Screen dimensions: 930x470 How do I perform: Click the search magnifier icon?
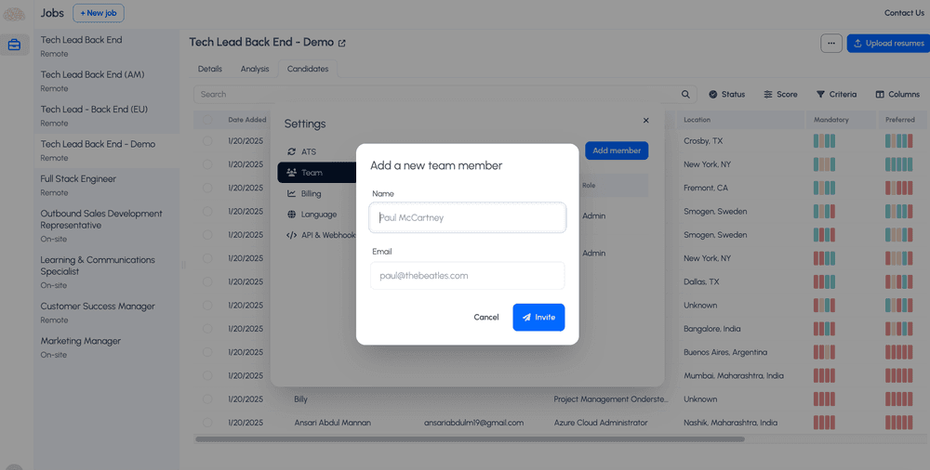pyautogui.click(x=686, y=94)
